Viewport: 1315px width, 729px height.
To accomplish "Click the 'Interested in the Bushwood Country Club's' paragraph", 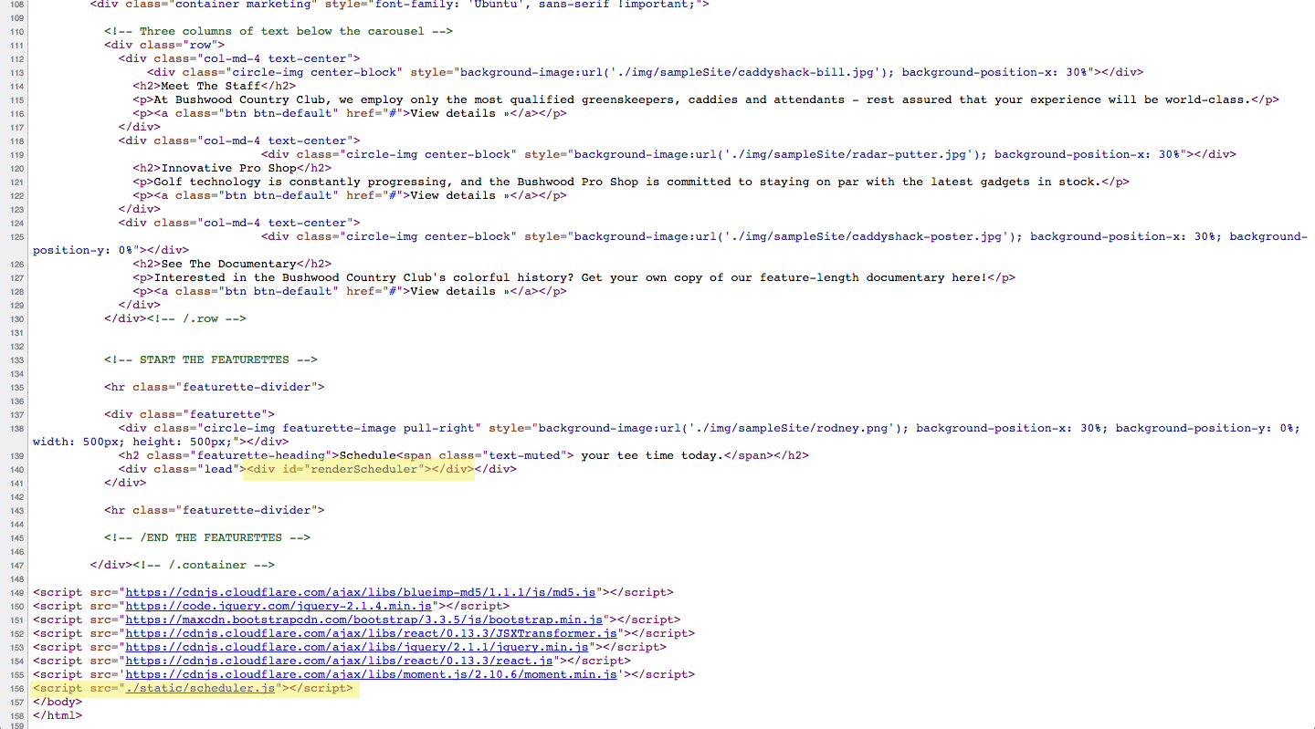I will pos(573,277).
